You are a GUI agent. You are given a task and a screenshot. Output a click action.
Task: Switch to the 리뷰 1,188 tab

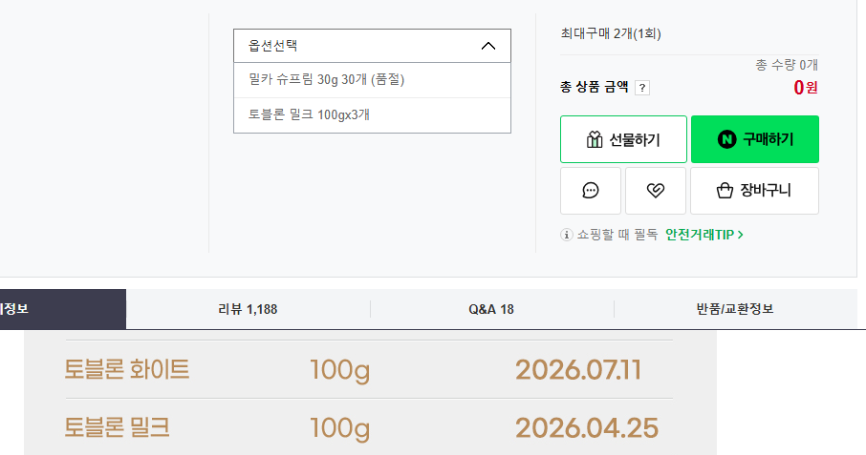[x=248, y=309]
